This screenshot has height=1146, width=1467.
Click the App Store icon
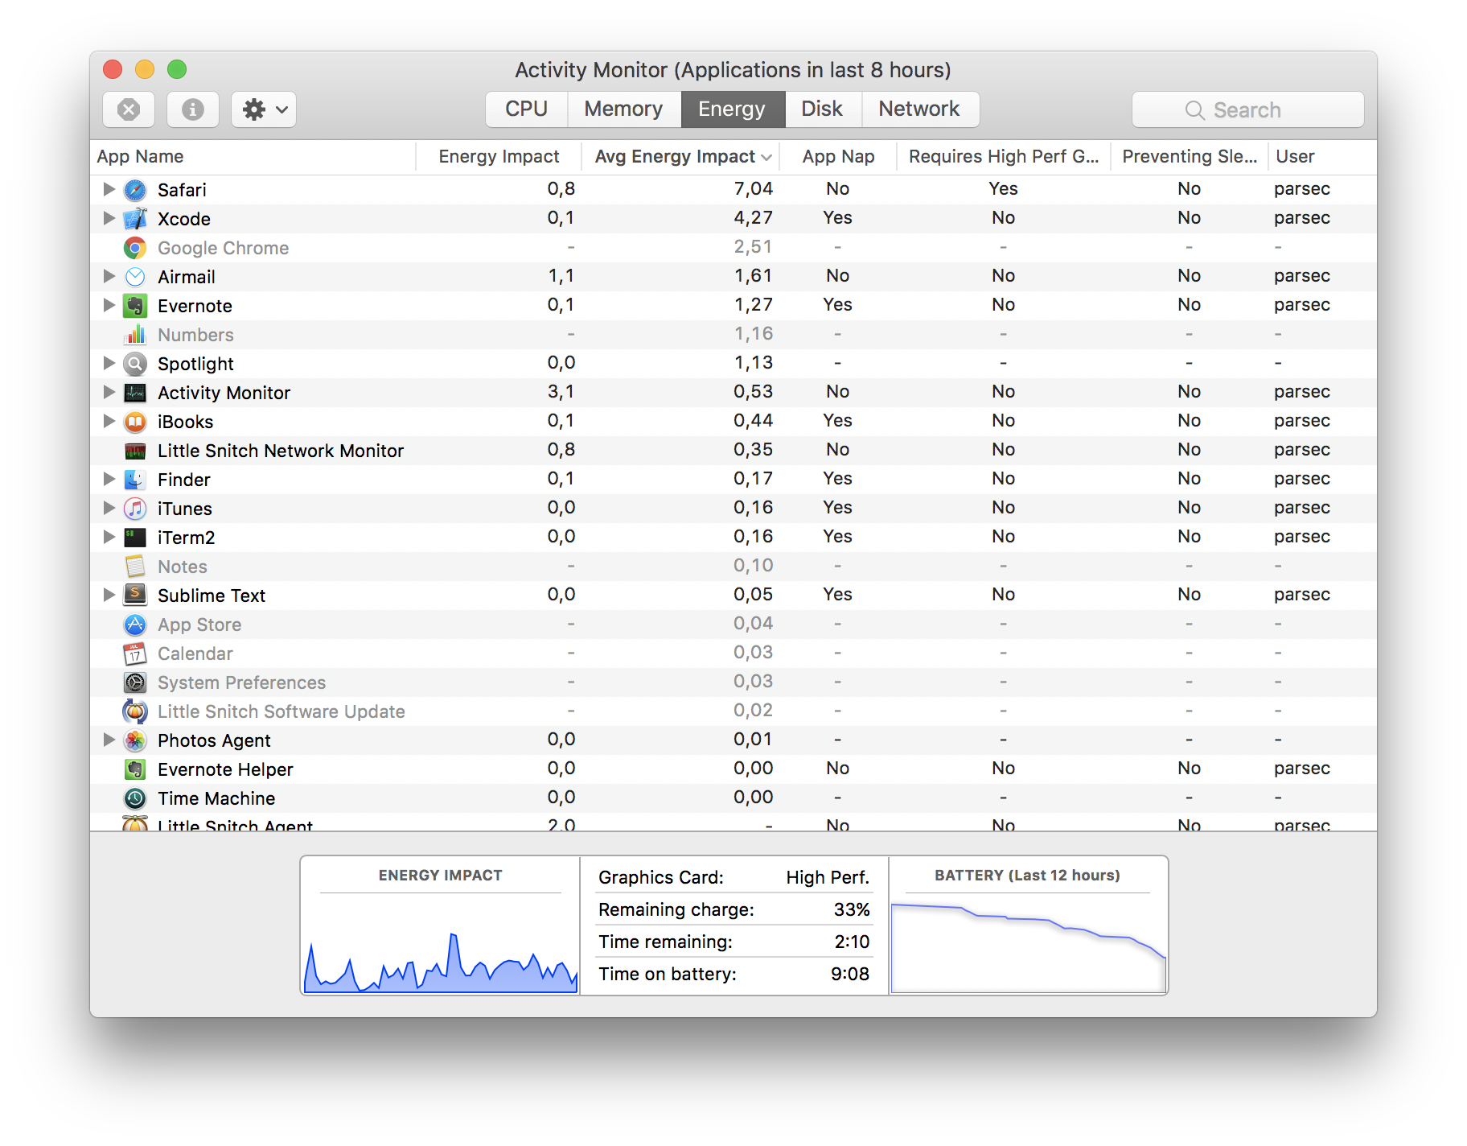tap(135, 625)
